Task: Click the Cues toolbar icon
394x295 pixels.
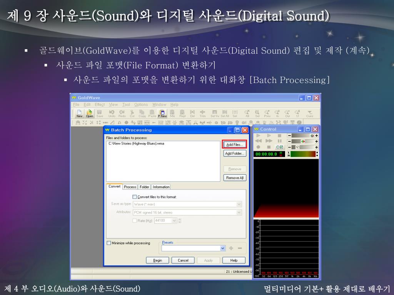Action: 310,113
